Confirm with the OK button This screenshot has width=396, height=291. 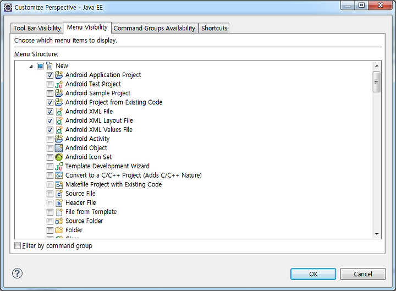click(x=313, y=274)
